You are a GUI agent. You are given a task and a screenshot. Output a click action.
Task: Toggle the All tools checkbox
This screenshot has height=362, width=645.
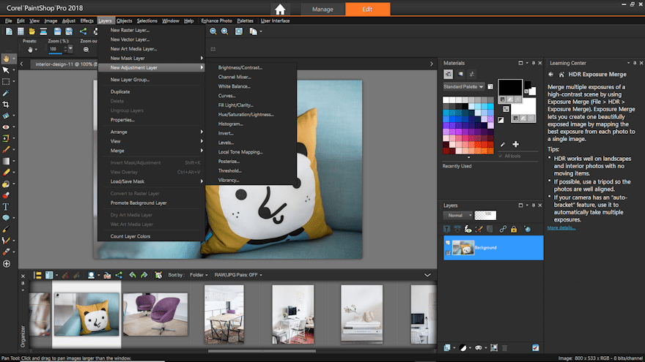click(500, 156)
